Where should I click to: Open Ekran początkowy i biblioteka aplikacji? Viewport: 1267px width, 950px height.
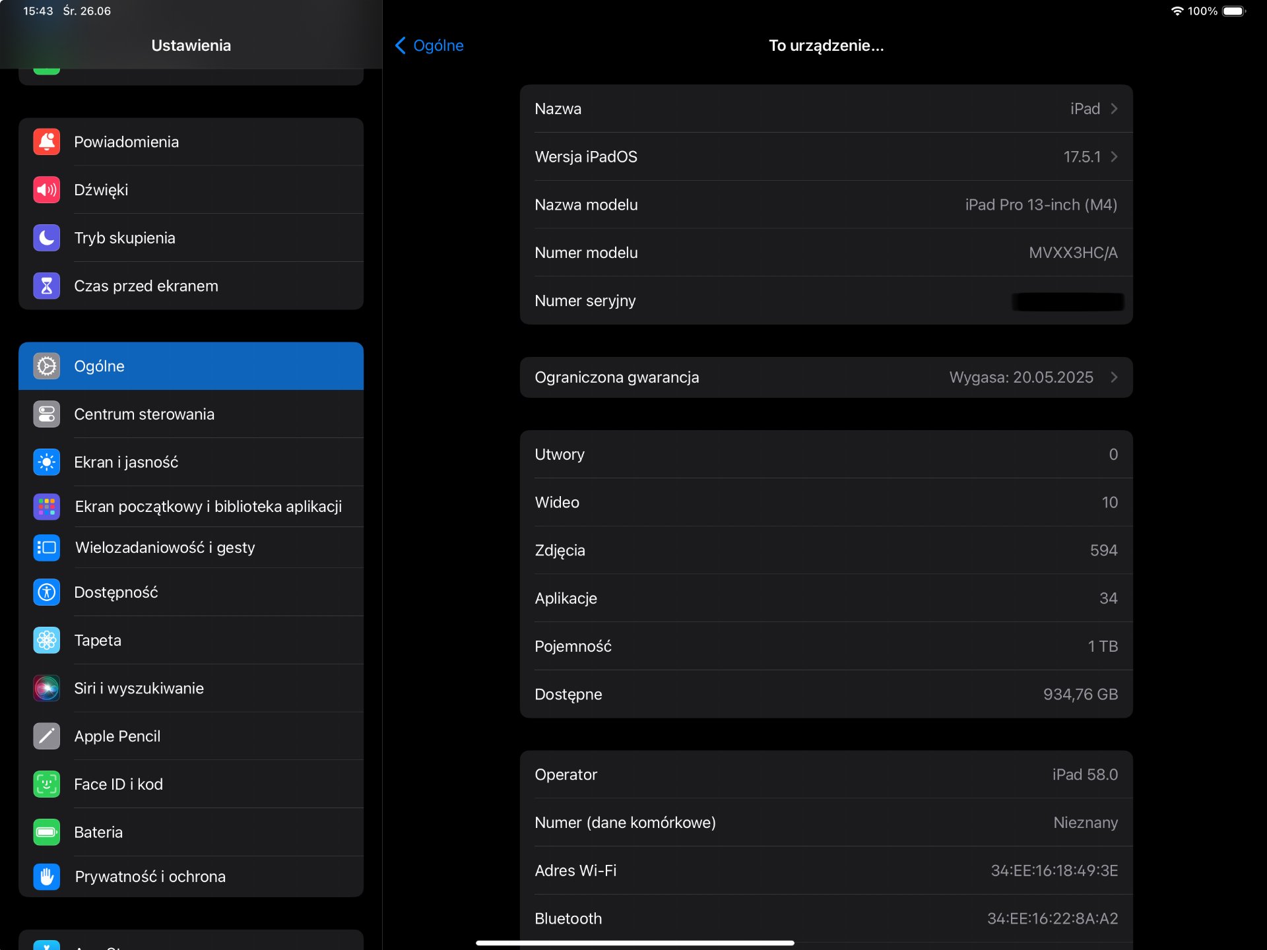(191, 507)
